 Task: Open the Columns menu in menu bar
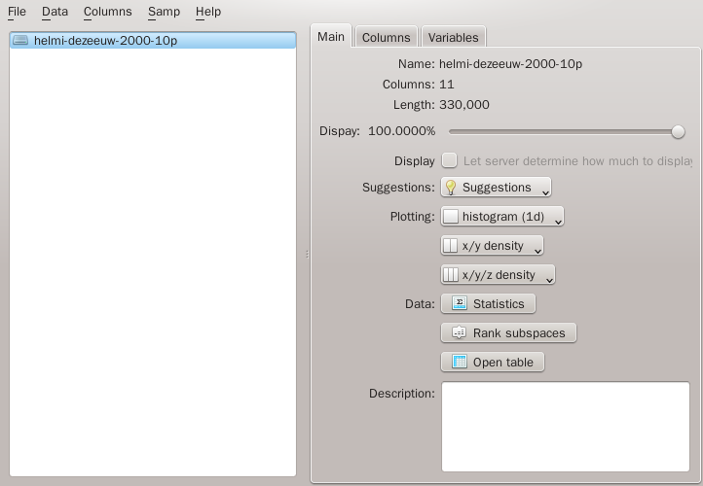(108, 12)
